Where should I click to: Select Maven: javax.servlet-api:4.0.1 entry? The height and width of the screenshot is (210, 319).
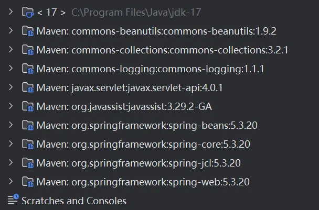[x=130, y=88]
